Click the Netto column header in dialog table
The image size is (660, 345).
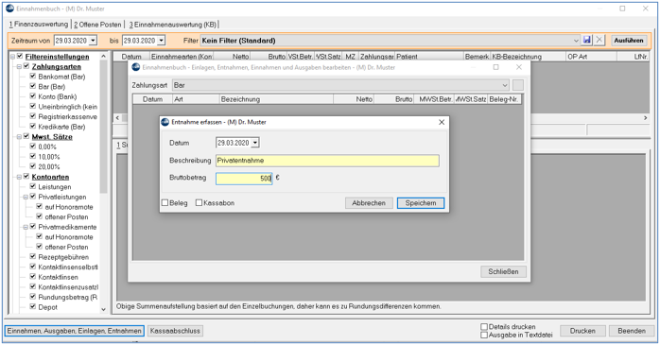pyautogui.click(x=353, y=99)
